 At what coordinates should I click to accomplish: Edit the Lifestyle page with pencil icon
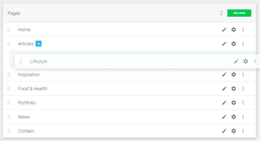pos(236,61)
